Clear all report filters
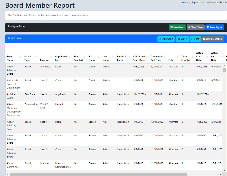 (196, 27)
